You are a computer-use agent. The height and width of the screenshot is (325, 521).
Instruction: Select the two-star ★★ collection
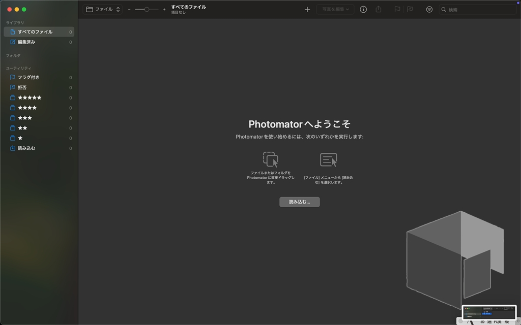(x=39, y=128)
